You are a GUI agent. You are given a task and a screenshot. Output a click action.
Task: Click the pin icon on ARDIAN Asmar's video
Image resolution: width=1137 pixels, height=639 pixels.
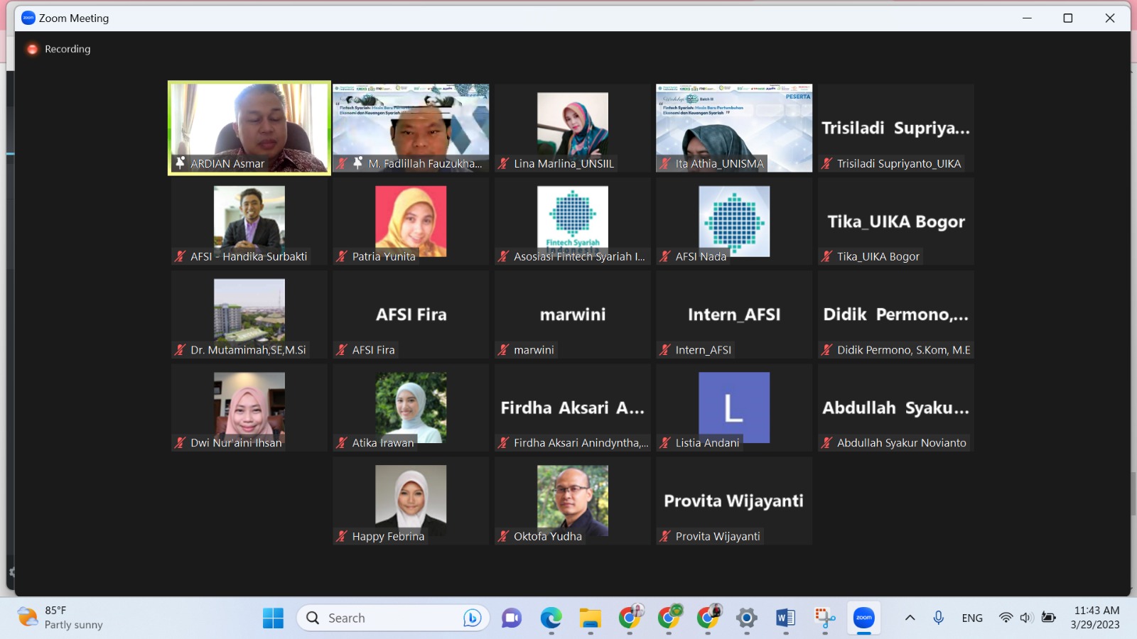click(180, 163)
